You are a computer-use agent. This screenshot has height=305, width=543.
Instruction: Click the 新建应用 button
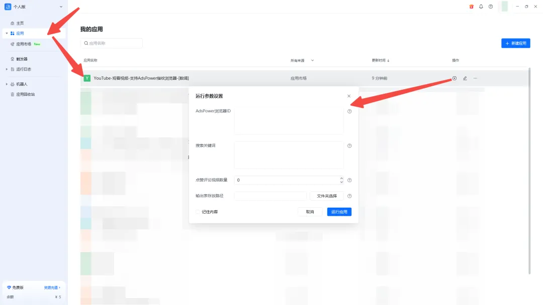click(516, 43)
